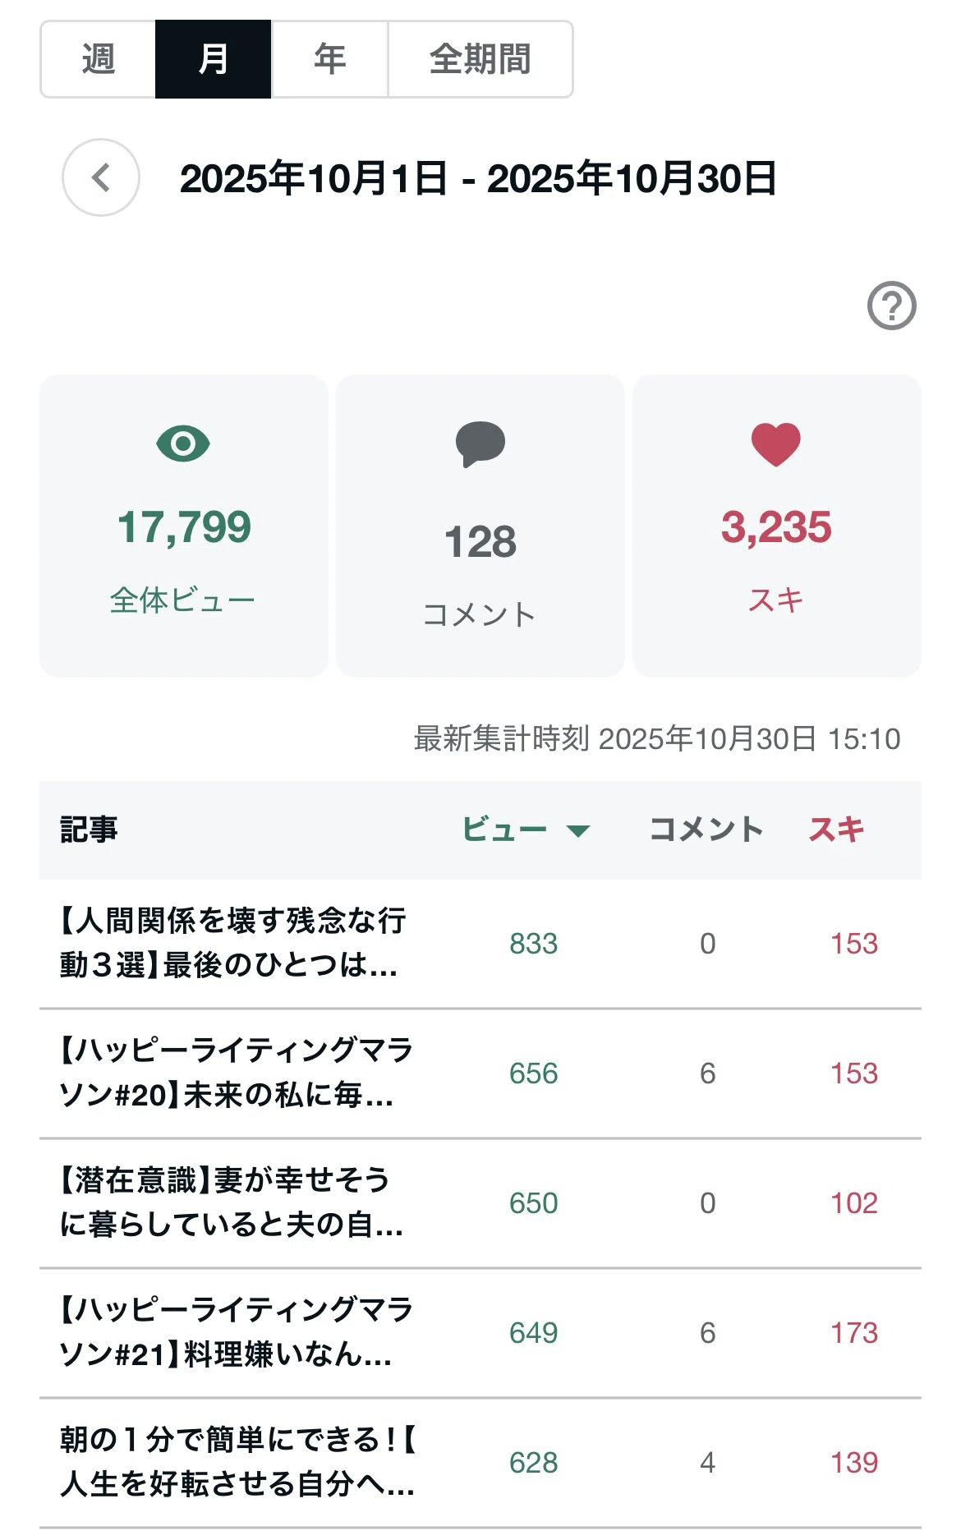Click the green eye views icon
Image resolution: width=961 pixels, height=1540 pixels.
pos(183,444)
